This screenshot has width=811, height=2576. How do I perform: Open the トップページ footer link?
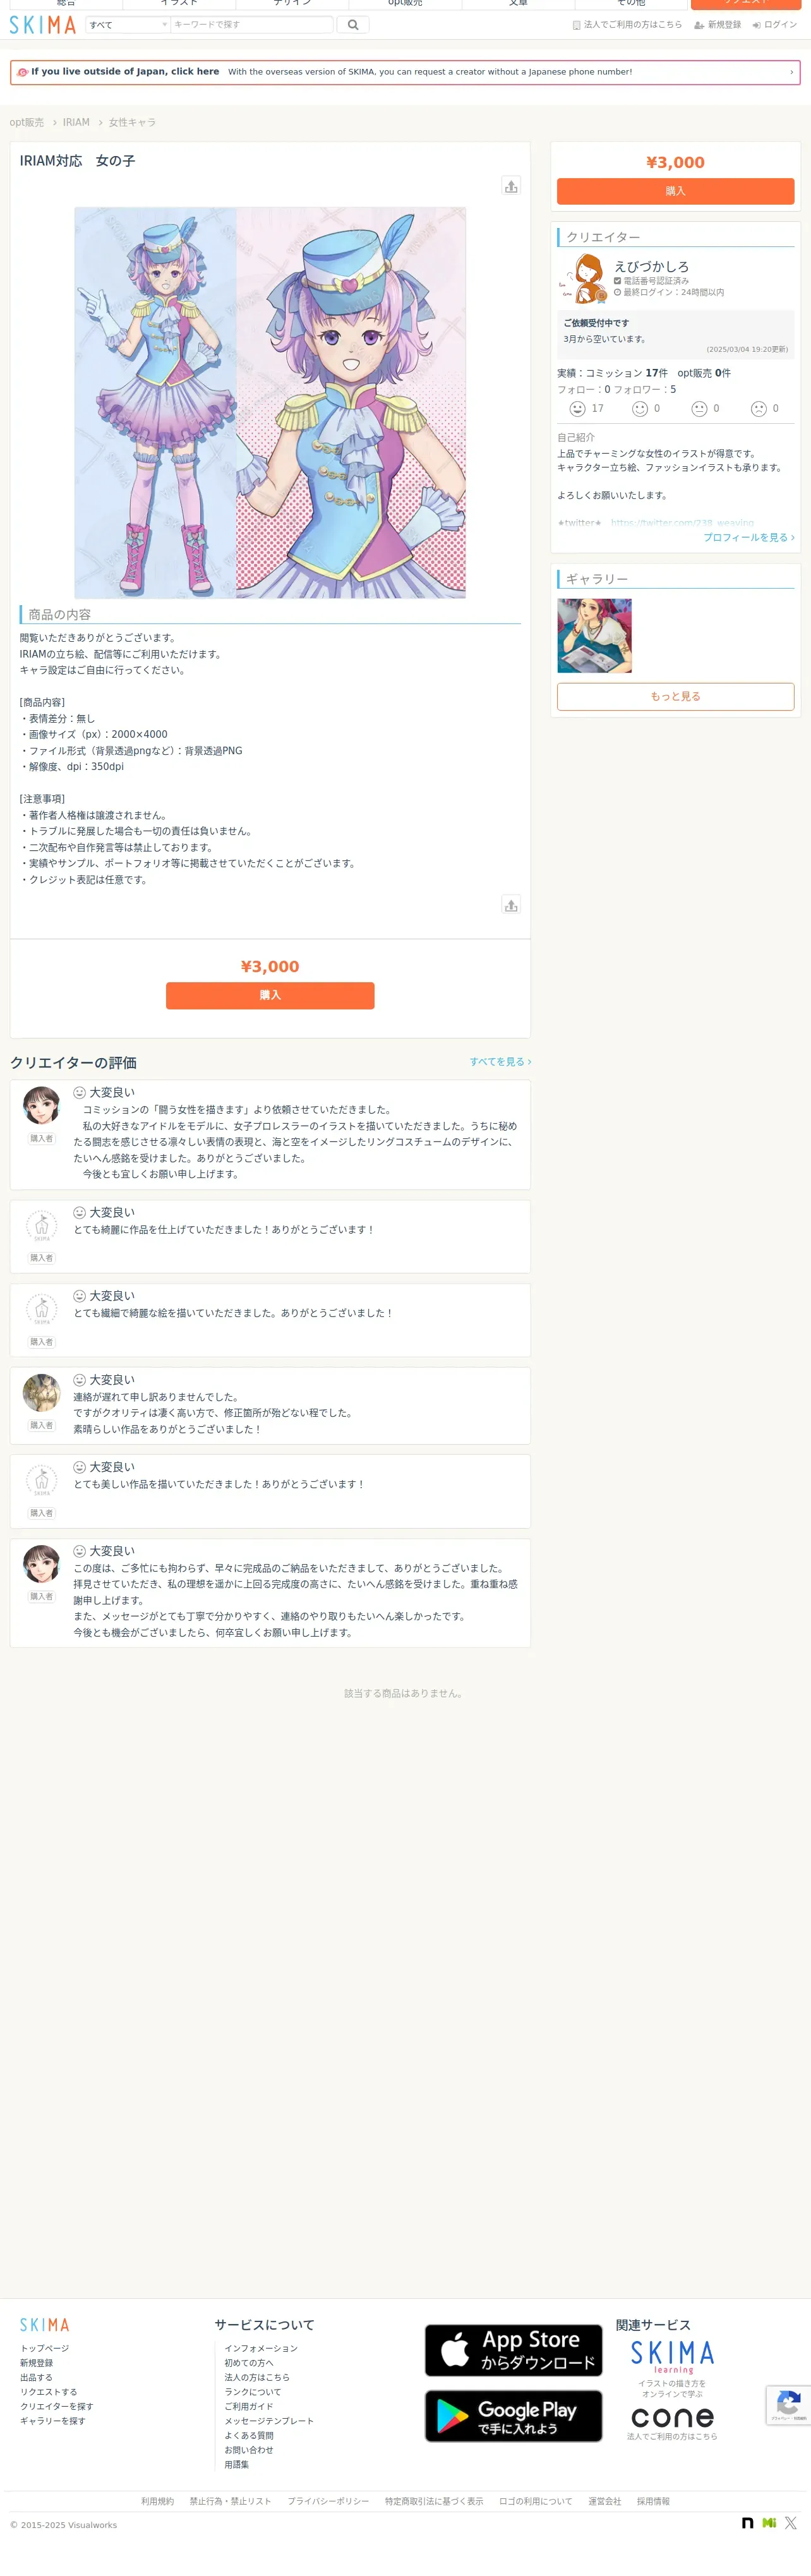click(45, 2348)
